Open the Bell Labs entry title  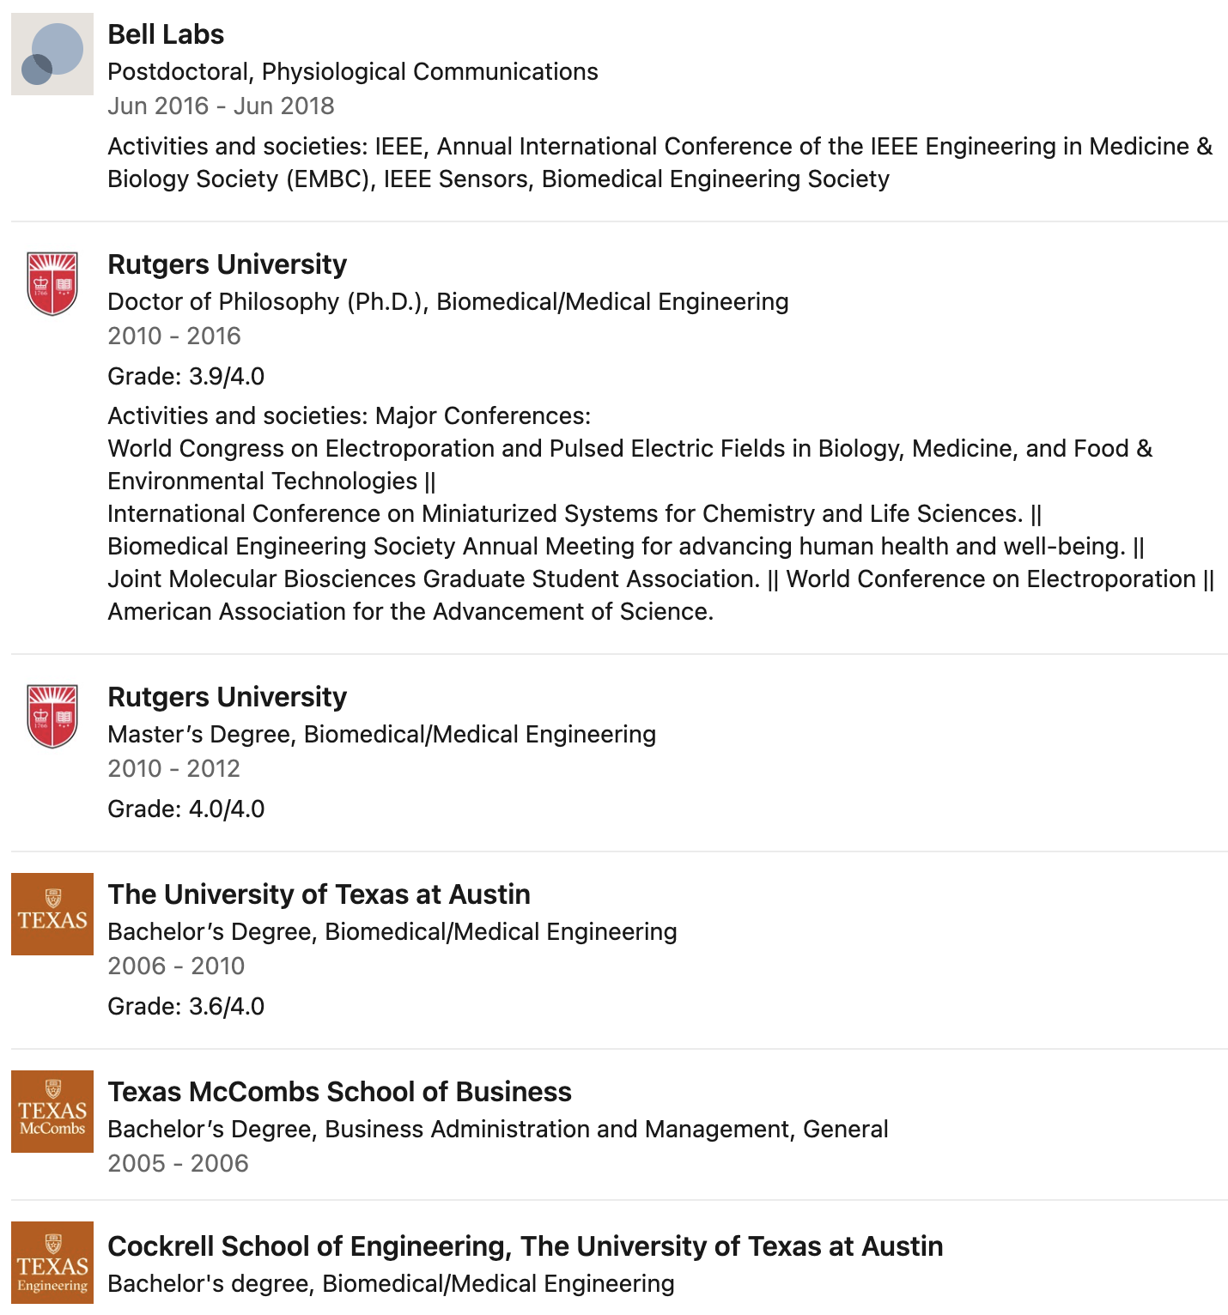[166, 34]
